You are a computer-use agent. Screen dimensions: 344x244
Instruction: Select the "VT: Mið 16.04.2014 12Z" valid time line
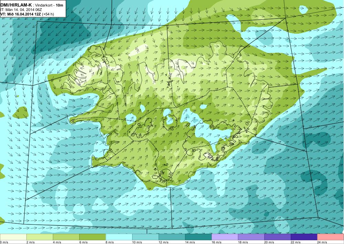click(x=21, y=14)
